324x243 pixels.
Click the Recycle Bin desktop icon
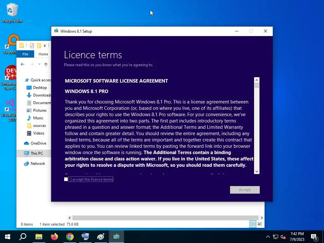pyautogui.click(x=12, y=13)
